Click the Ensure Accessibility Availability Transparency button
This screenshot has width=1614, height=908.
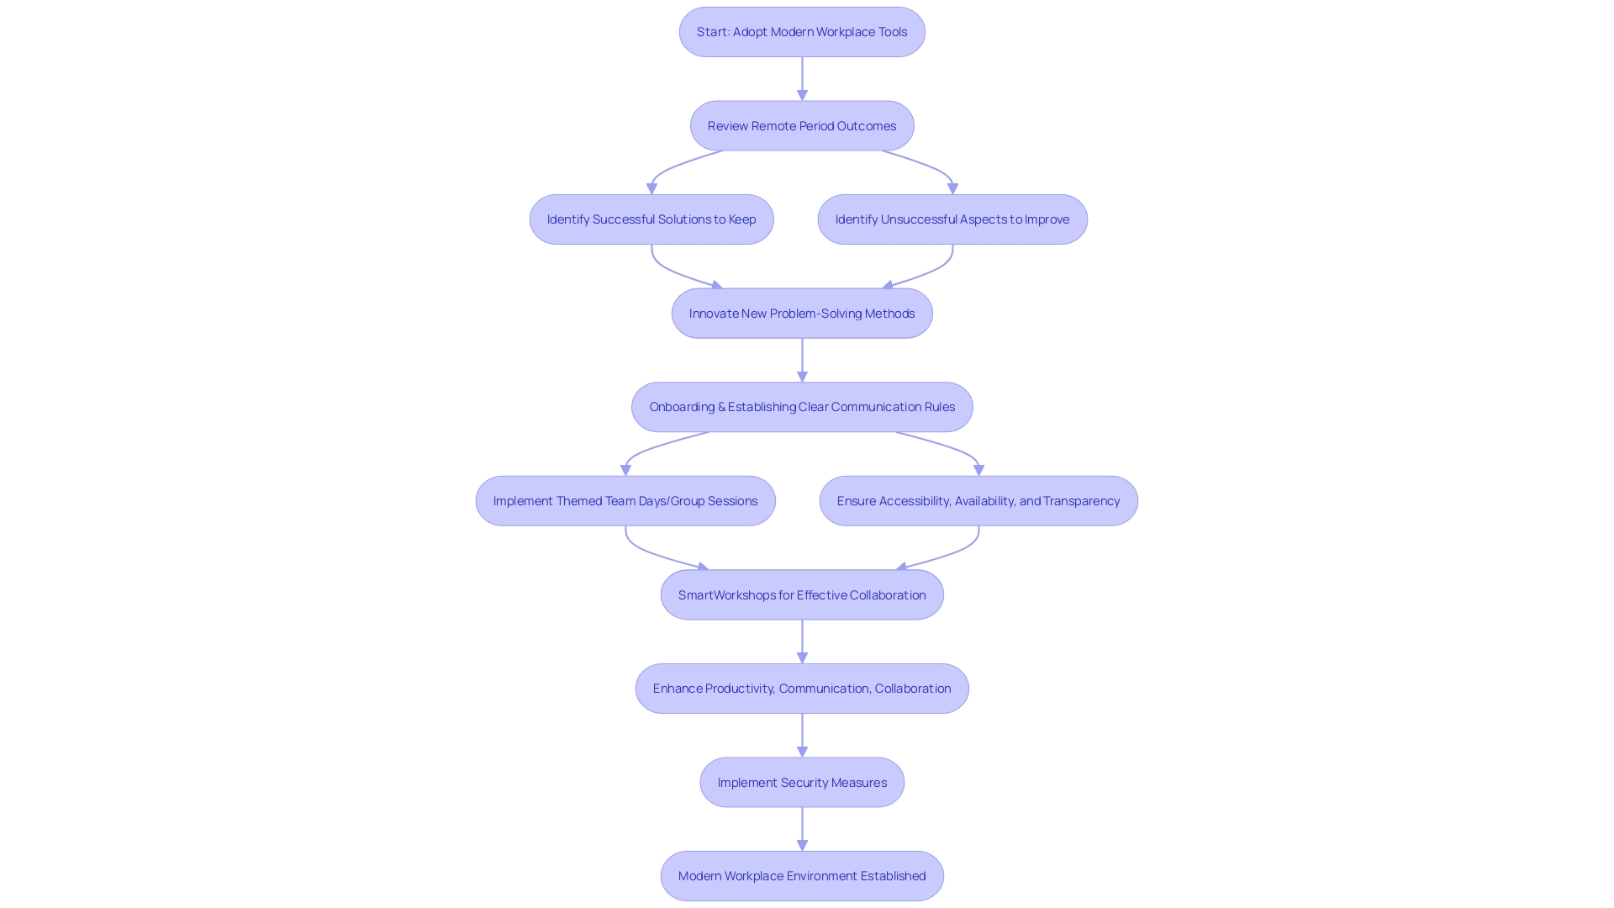(x=978, y=500)
